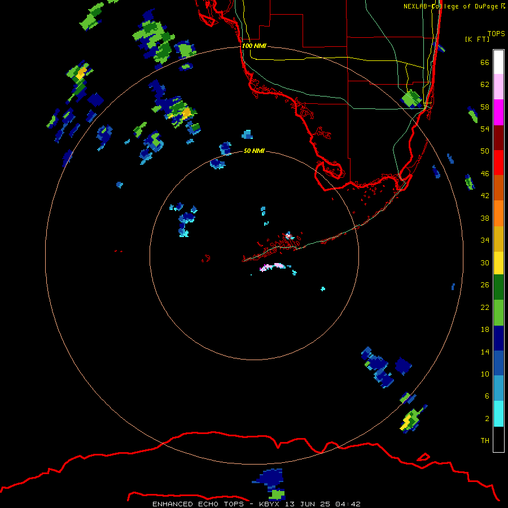Click the legend value 14
Screen dimensions: 508x508
(485, 352)
